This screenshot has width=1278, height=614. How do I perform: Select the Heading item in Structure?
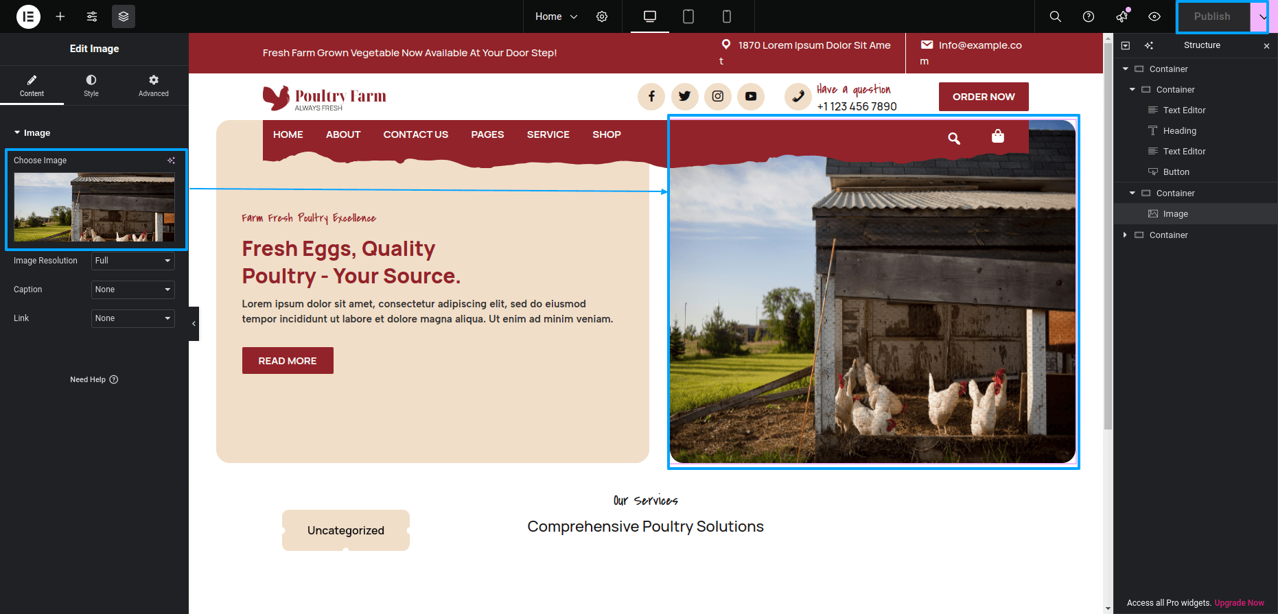coord(1179,131)
